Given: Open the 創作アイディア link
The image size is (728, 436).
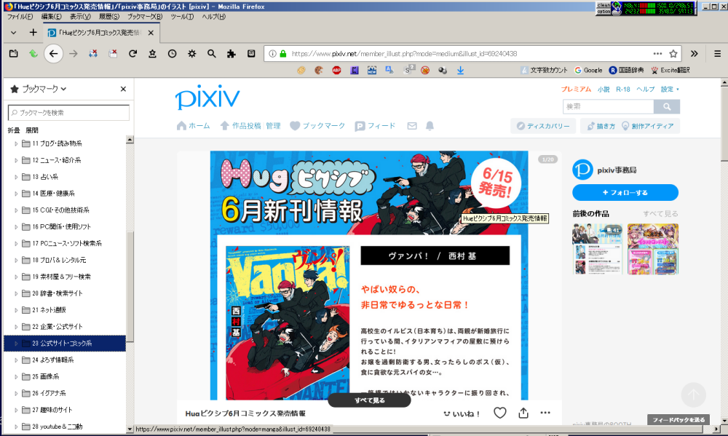Looking at the screenshot, I should pyautogui.click(x=648, y=126).
